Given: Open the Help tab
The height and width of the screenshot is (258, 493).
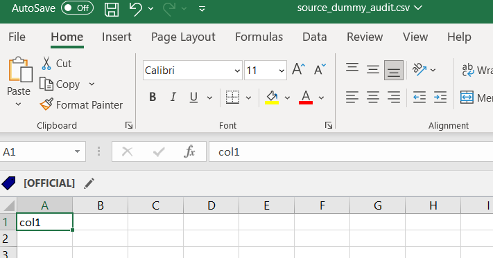Looking at the screenshot, I should tap(459, 37).
